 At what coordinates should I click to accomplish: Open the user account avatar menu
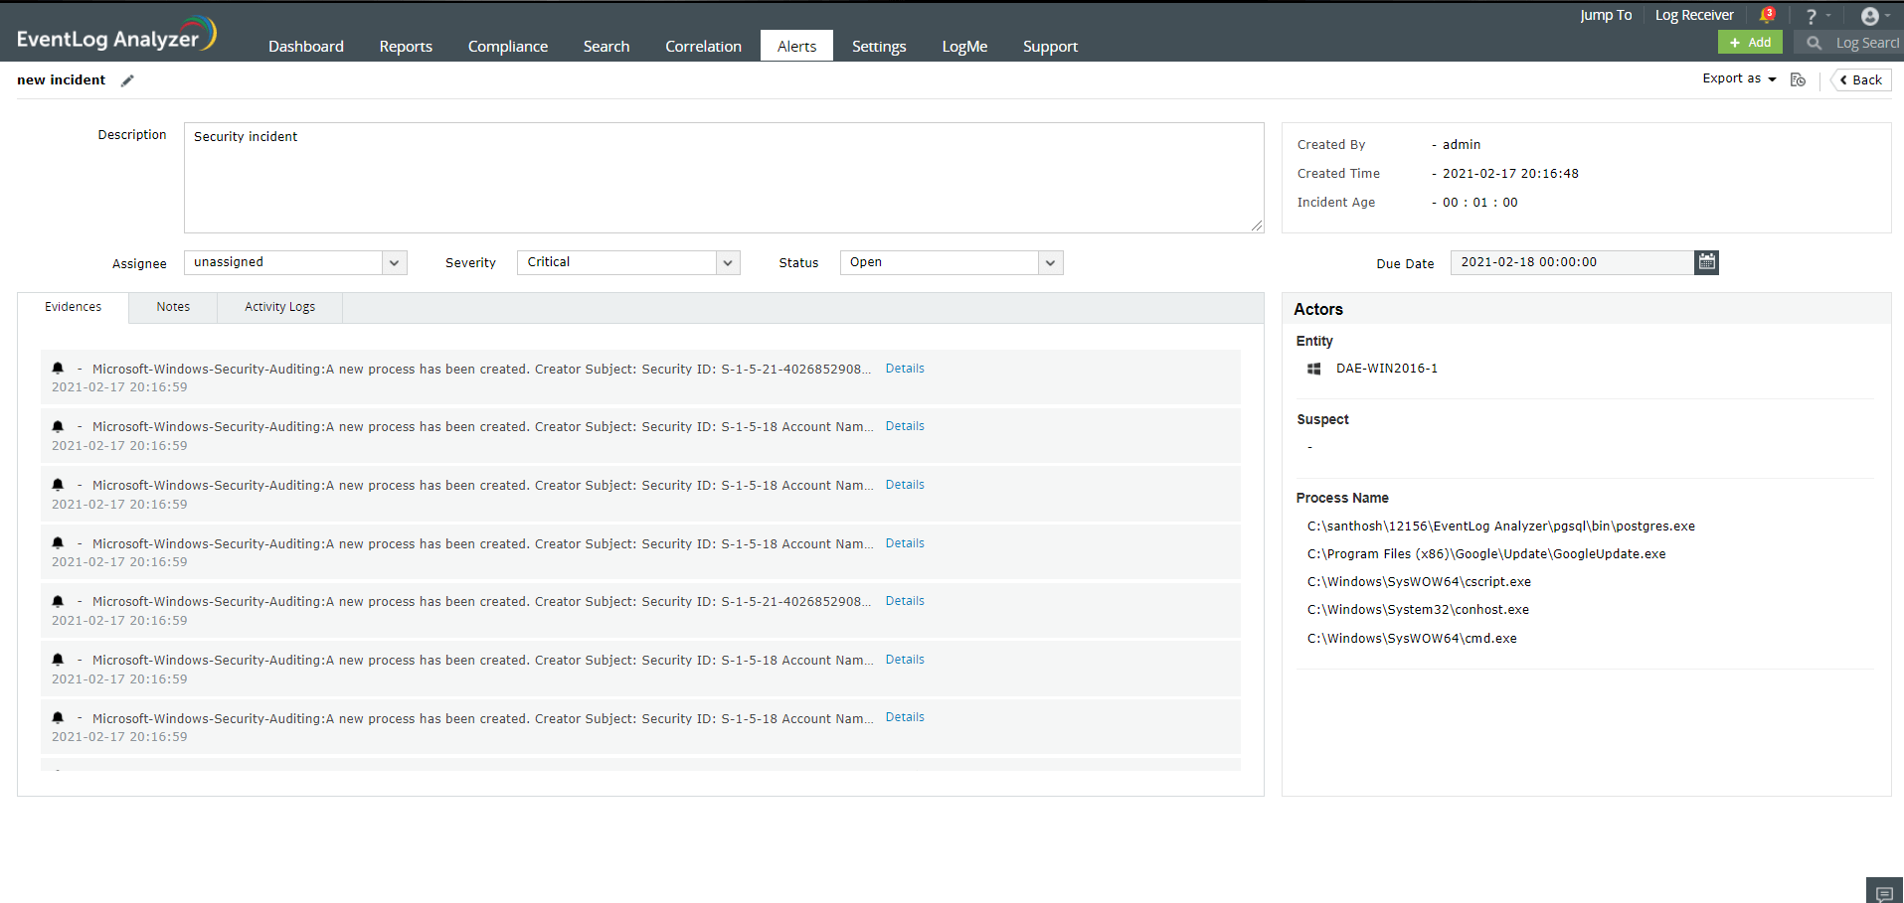[x=1870, y=16]
